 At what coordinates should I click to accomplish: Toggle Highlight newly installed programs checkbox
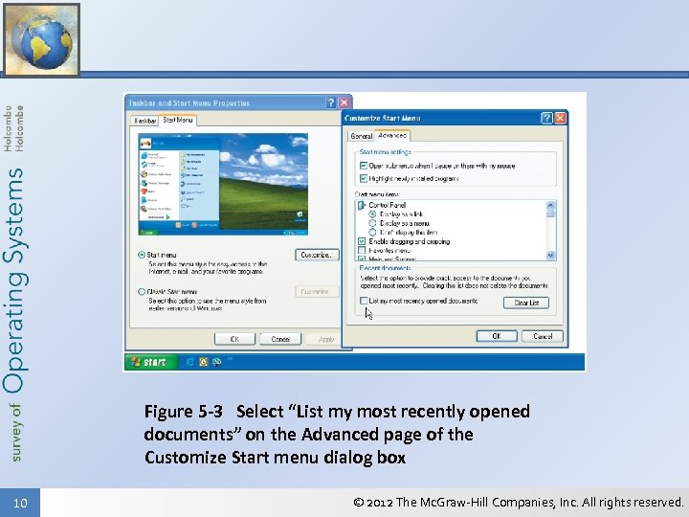pos(364,178)
